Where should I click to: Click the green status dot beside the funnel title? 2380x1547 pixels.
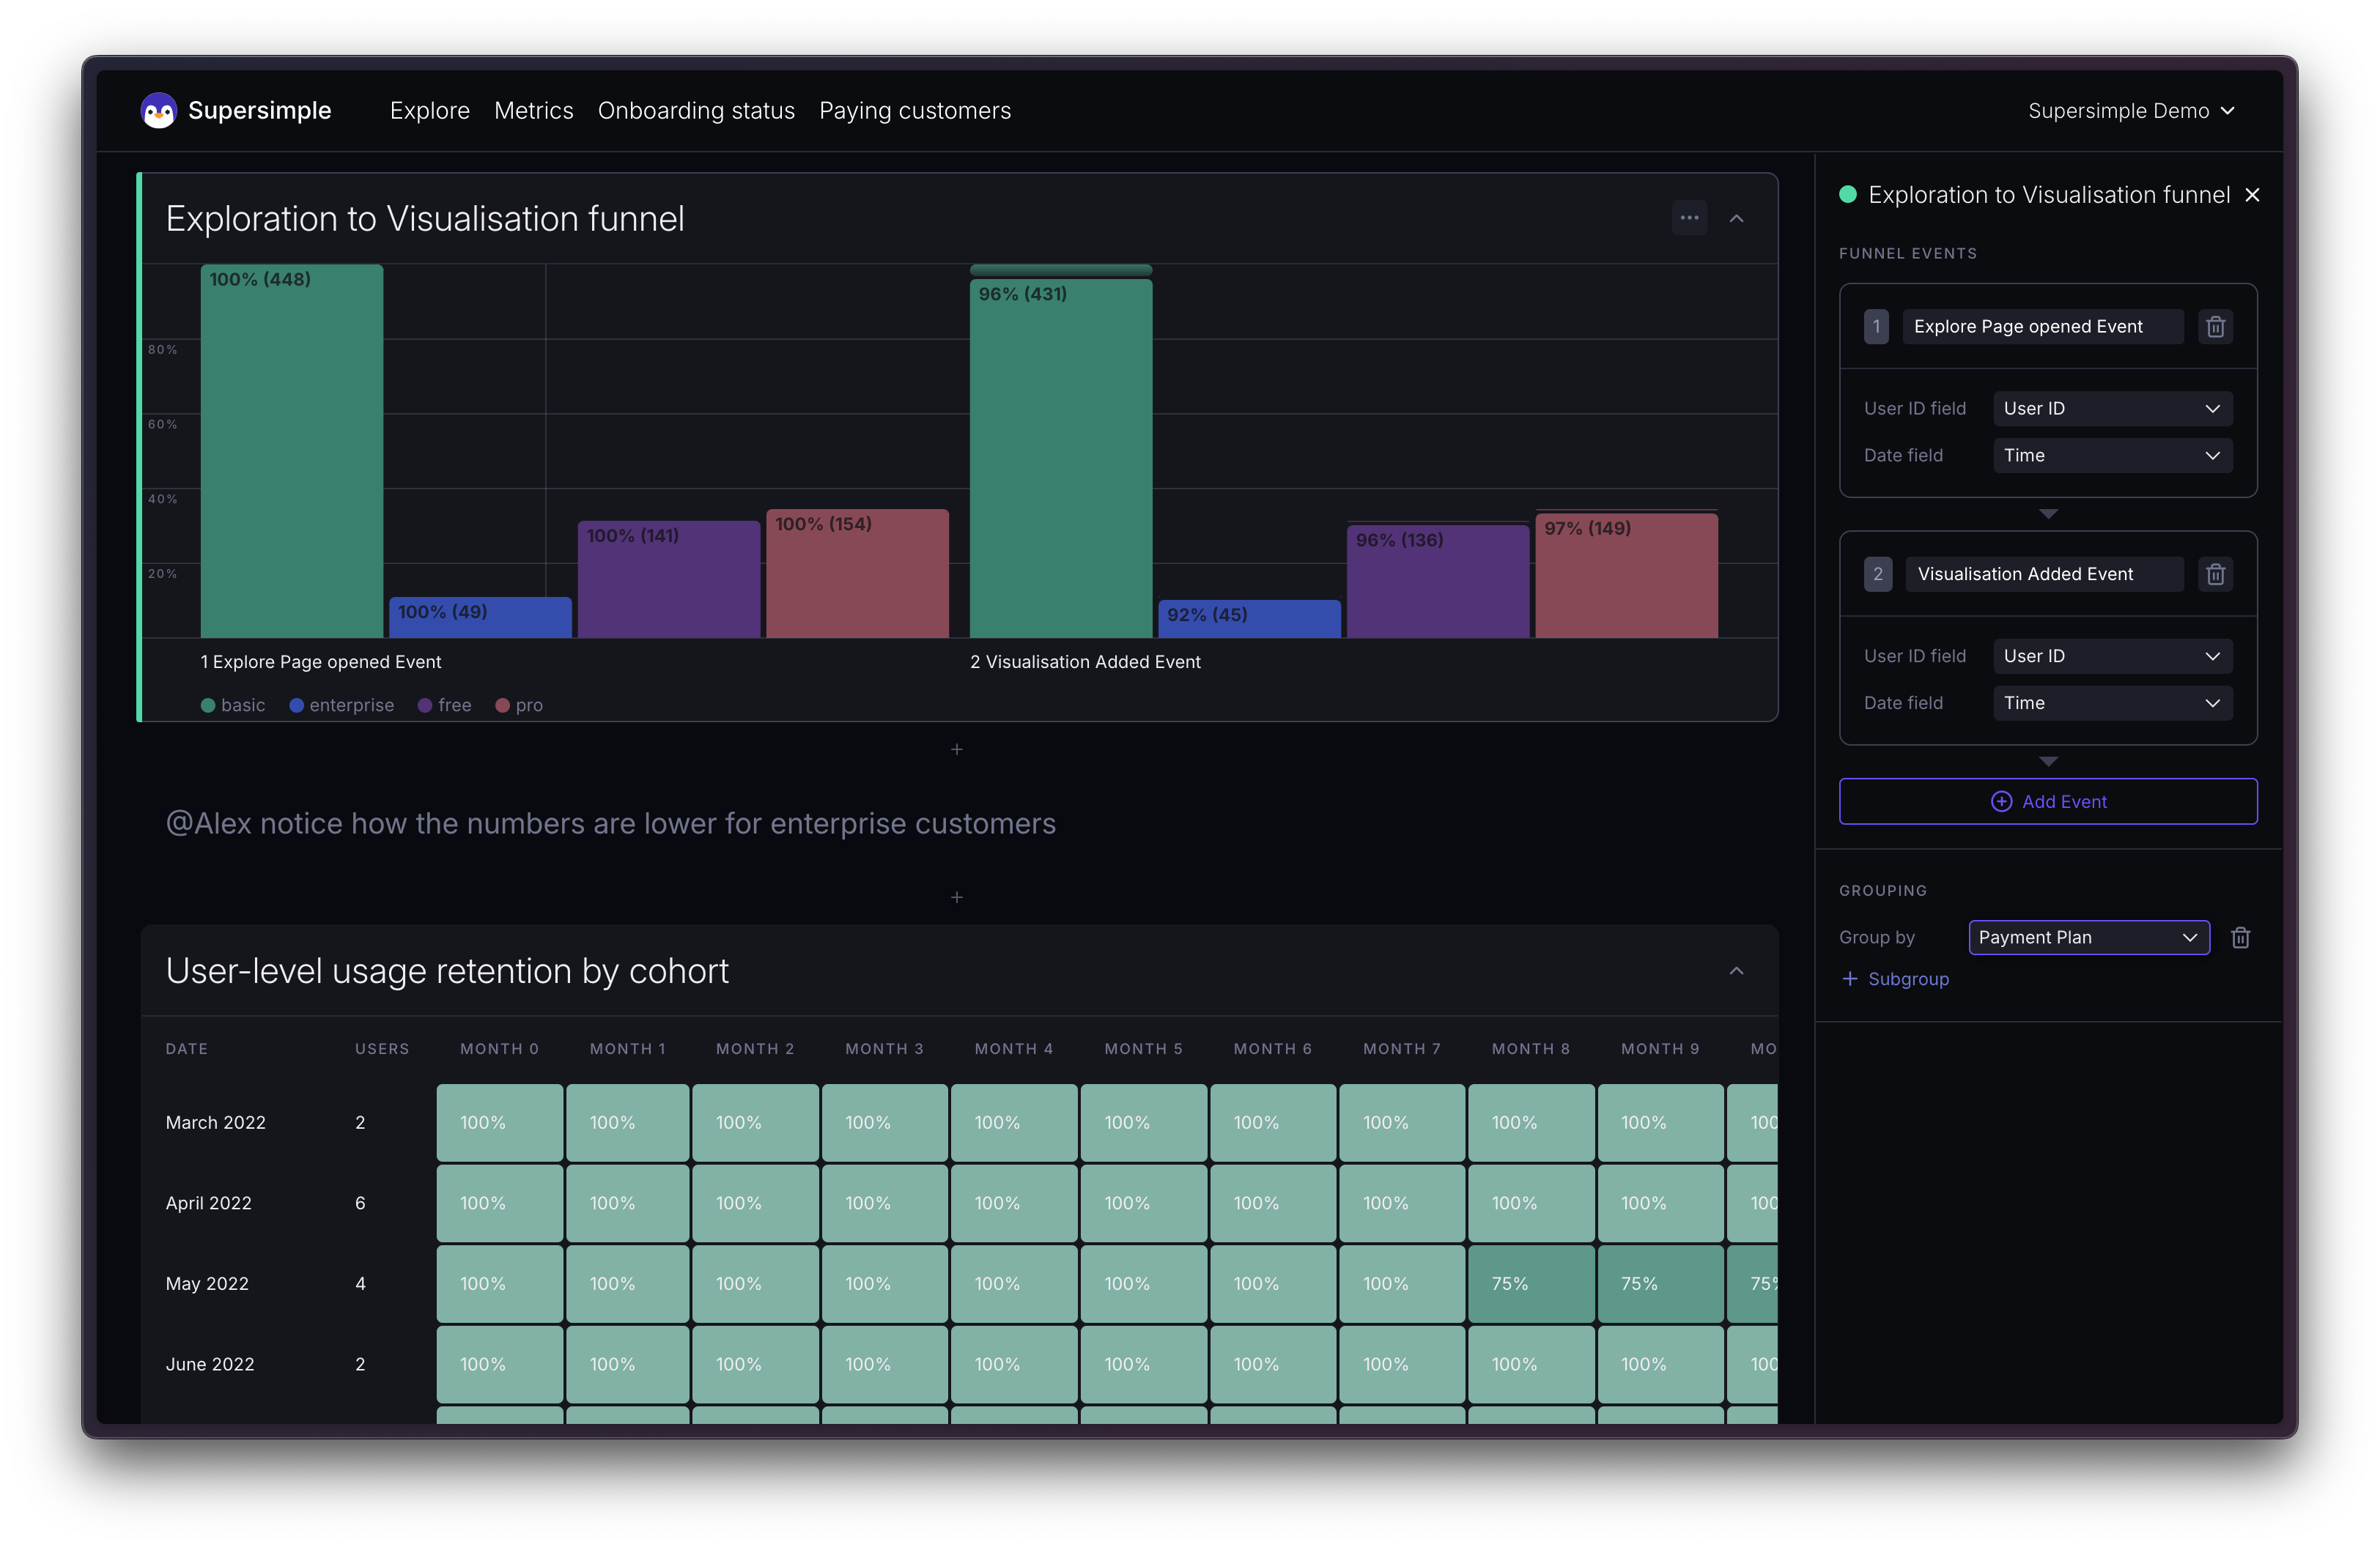pos(1847,194)
